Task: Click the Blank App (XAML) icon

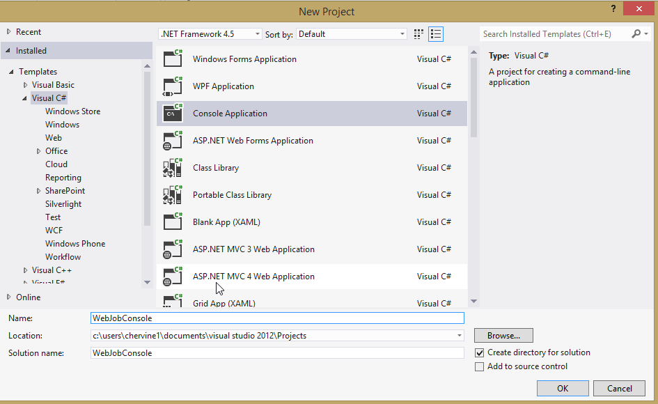Action: click(173, 222)
